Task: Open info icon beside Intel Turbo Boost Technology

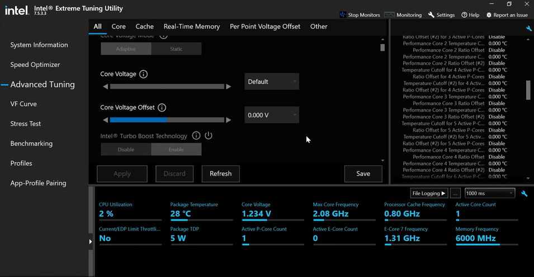Action: [x=196, y=136]
